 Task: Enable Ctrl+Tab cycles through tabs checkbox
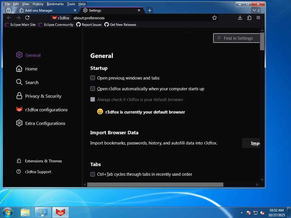point(93,174)
